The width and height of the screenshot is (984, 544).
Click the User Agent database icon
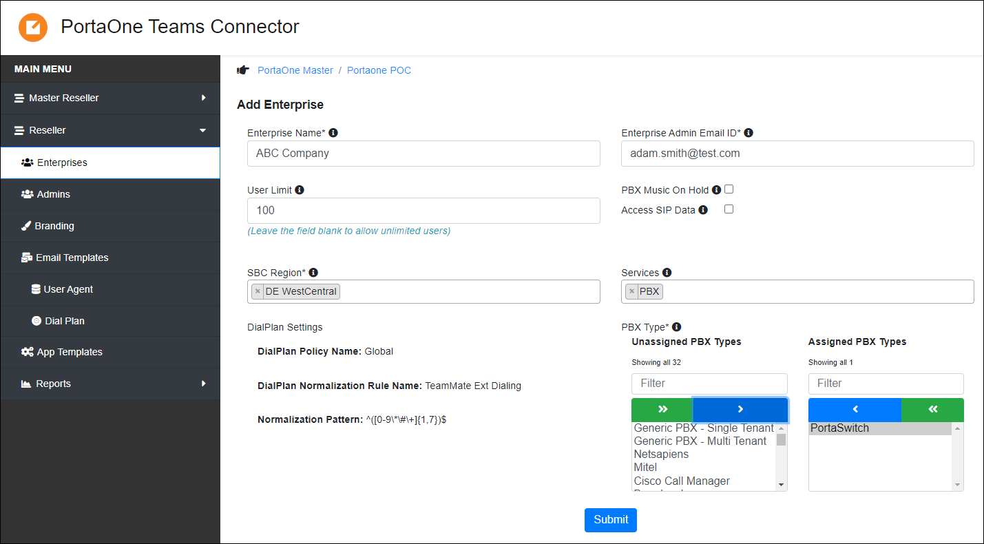click(x=36, y=289)
